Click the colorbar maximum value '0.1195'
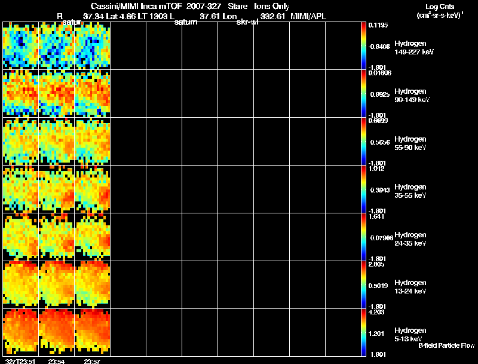Viewport: 478px width, 364px height. tap(378, 25)
